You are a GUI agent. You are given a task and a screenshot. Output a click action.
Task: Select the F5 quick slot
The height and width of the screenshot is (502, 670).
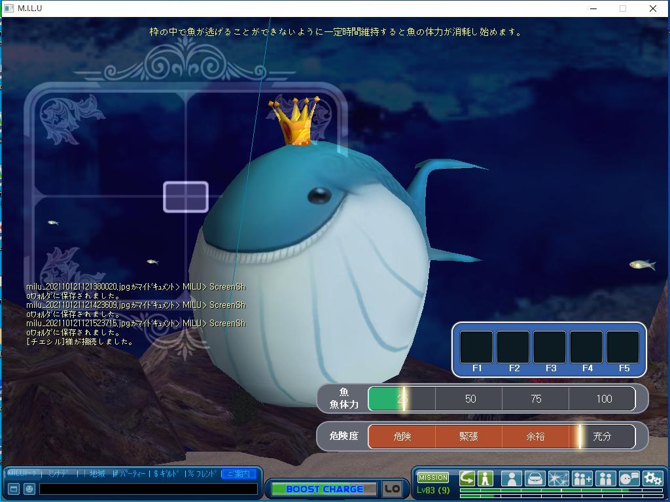pos(623,348)
